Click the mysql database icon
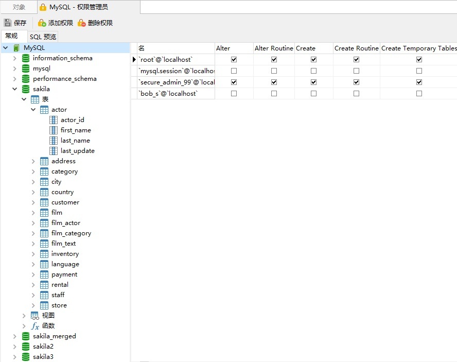This screenshot has height=362, width=457. (x=26, y=68)
